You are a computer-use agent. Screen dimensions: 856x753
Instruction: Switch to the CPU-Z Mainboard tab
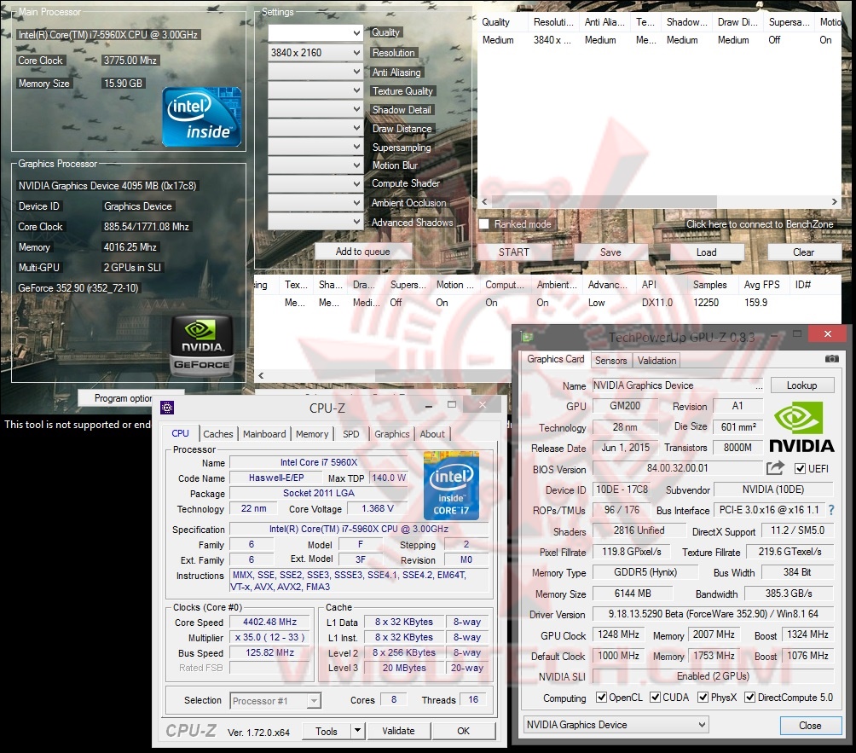[x=264, y=434]
